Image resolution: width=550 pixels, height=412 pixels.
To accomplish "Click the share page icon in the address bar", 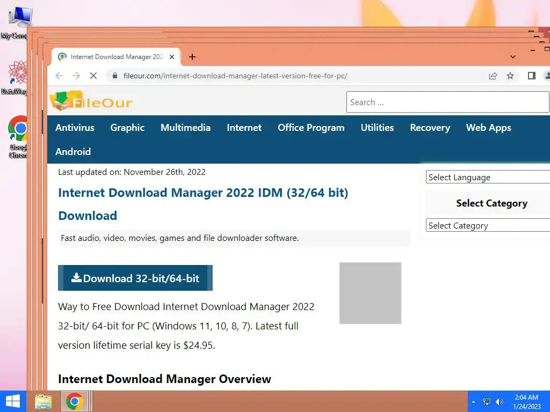I will point(493,76).
